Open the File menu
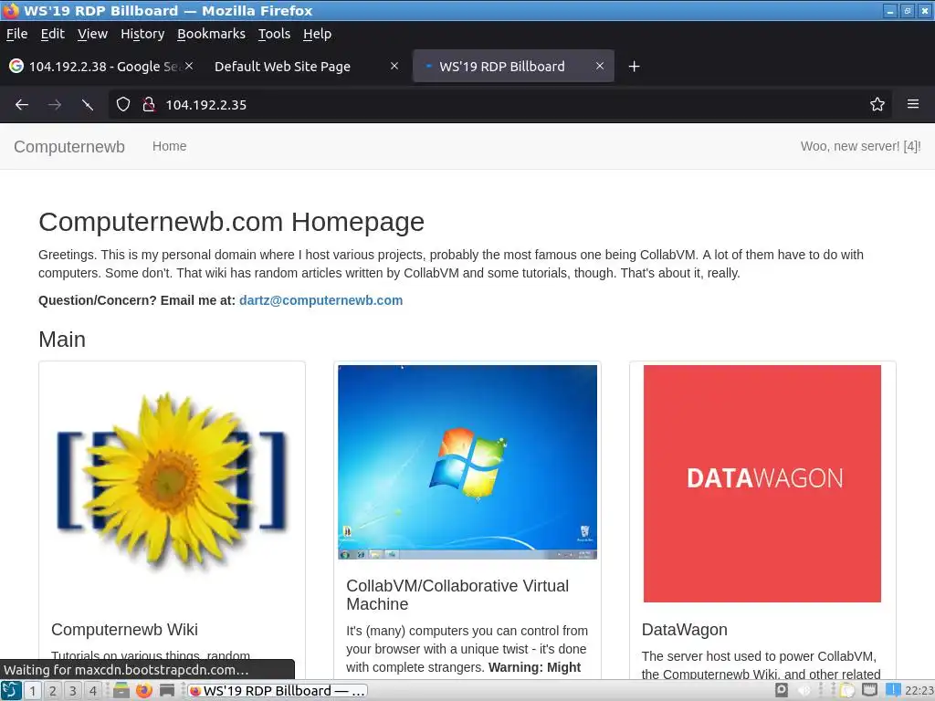The image size is (935, 701). point(16,34)
